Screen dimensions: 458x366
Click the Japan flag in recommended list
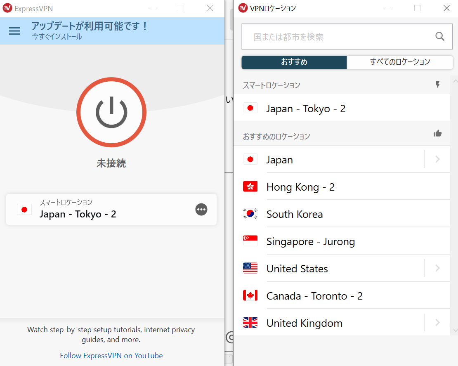(250, 159)
